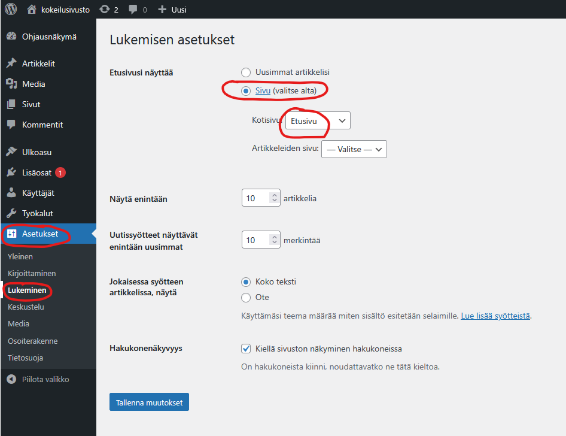Click the Sivut pages icon
The width and height of the screenshot is (566, 436).
click(x=11, y=104)
